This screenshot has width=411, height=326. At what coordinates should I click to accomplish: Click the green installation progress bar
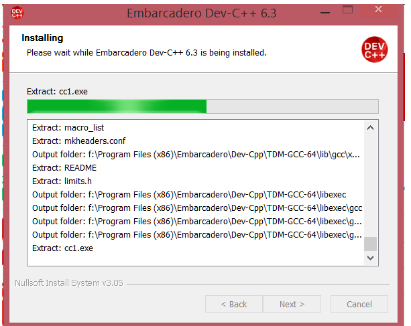point(117,106)
